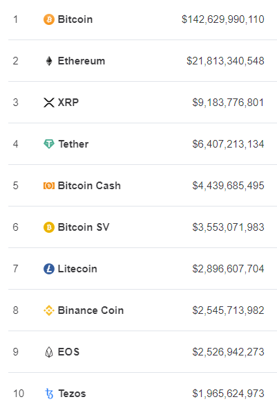Select the Tezos name link
This screenshot has width=277, height=413.
pyautogui.click(x=72, y=394)
